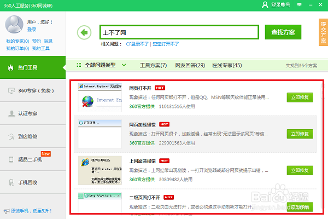Close the 360人工服务 window
Screen dimensions: 328x219
coord(320,4)
